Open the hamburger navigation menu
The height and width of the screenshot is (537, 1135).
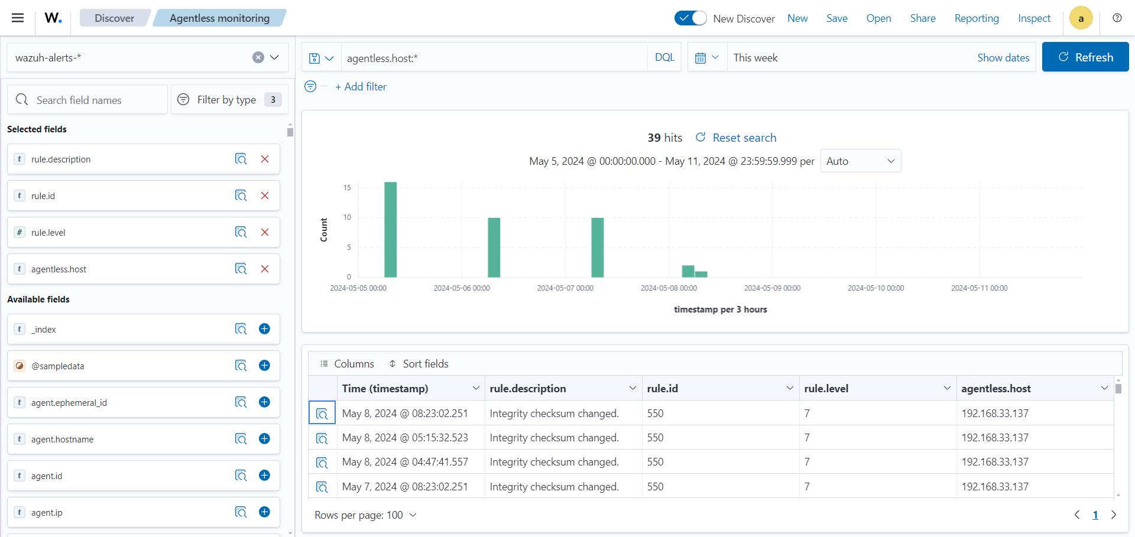point(18,18)
